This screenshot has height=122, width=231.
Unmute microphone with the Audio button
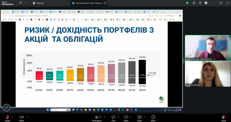click(x=7, y=118)
